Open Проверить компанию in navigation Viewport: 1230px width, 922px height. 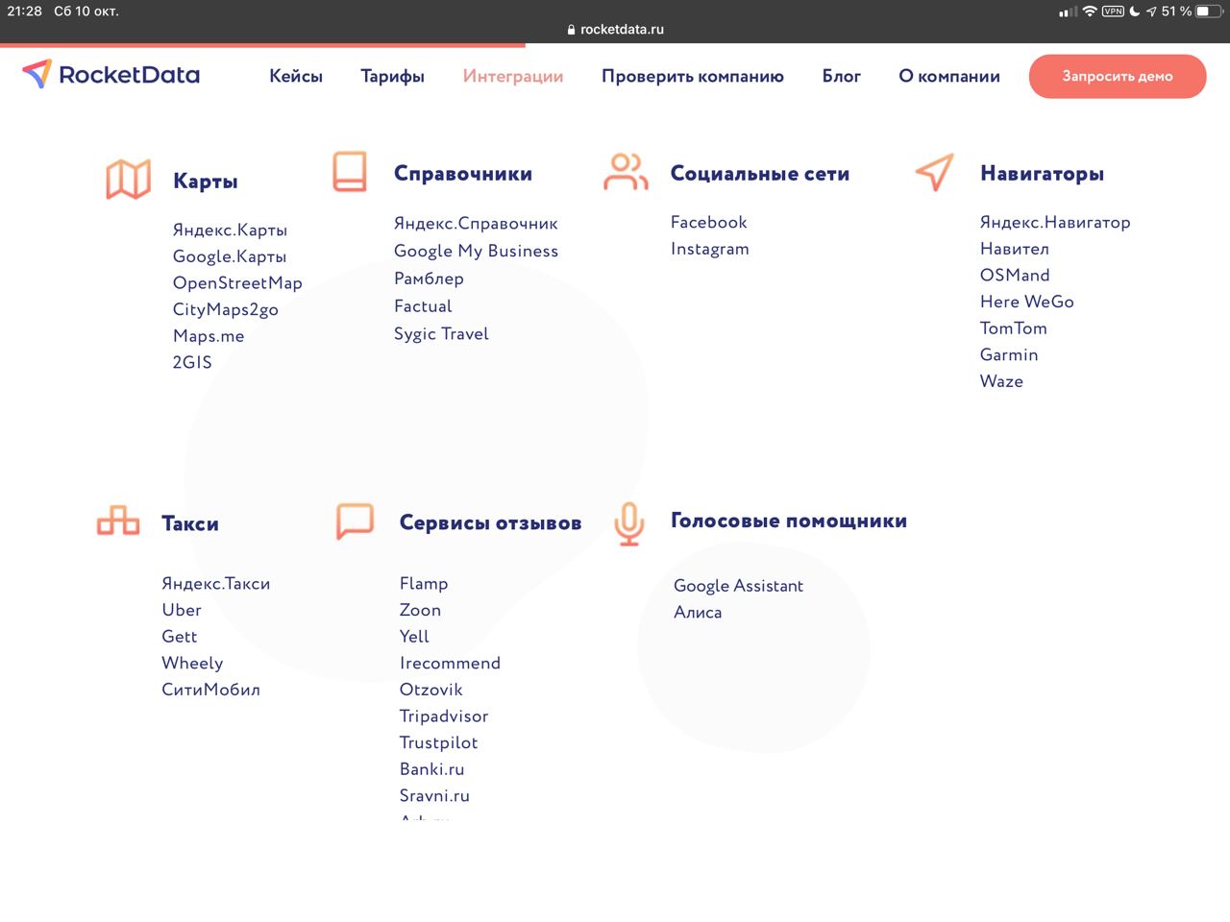point(693,76)
